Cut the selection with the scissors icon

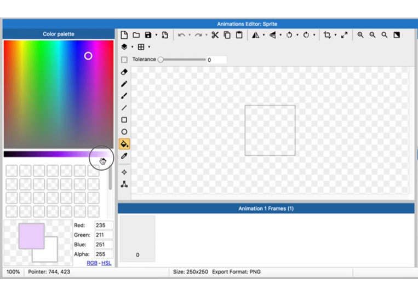215,35
